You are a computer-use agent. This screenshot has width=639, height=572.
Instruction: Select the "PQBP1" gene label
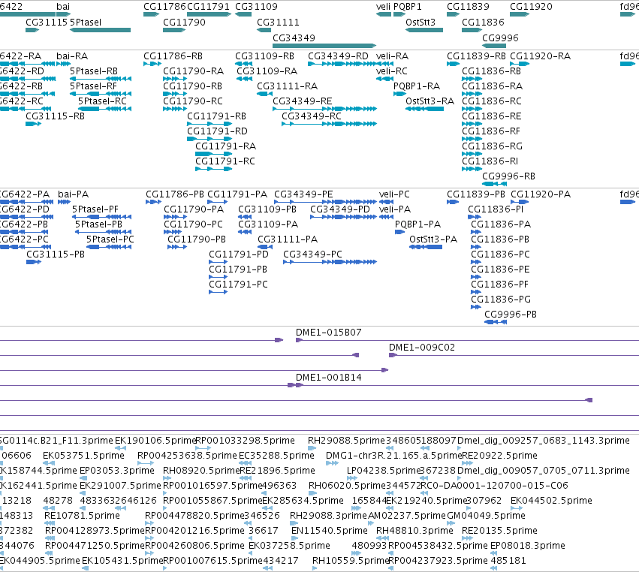click(x=408, y=7)
